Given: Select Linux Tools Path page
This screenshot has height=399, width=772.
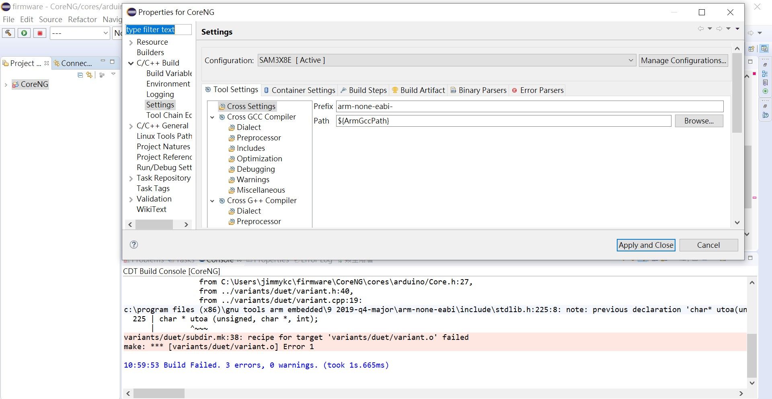Looking at the screenshot, I should pyautogui.click(x=164, y=136).
